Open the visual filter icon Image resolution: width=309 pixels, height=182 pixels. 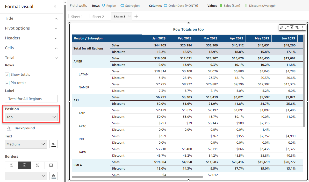(292, 27)
